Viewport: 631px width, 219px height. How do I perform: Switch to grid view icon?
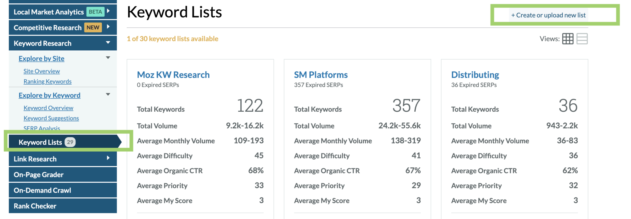click(x=568, y=39)
